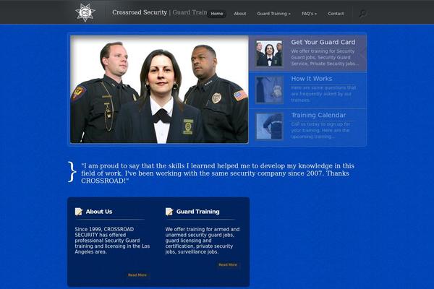
Task: Click the Crossroad Security star logo
Action: [85, 12]
